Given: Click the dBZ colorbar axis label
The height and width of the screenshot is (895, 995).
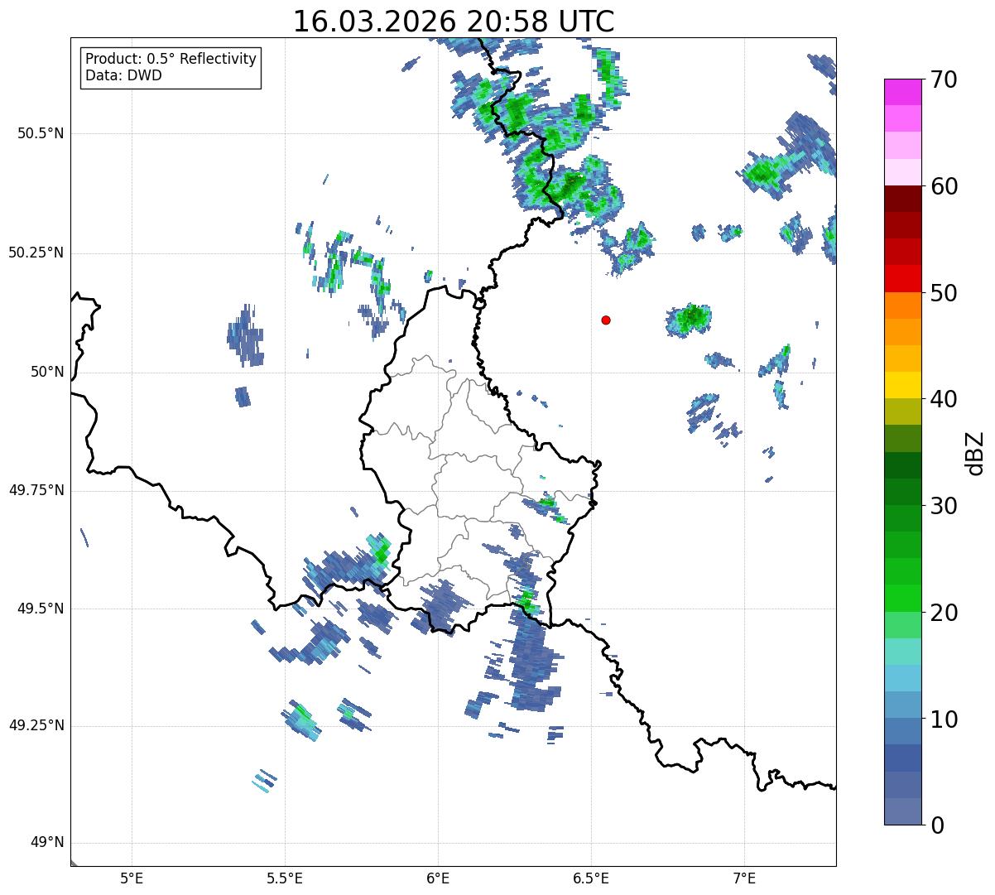Looking at the screenshot, I should point(975,452).
